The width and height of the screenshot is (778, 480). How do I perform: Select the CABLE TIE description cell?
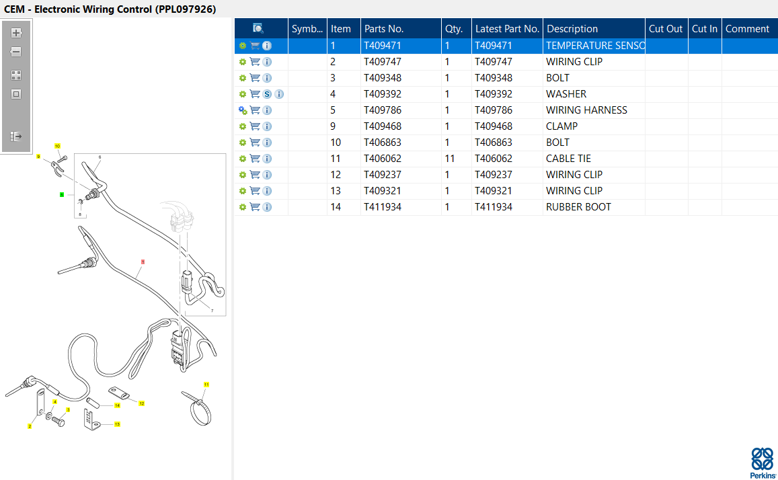click(594, 159)
